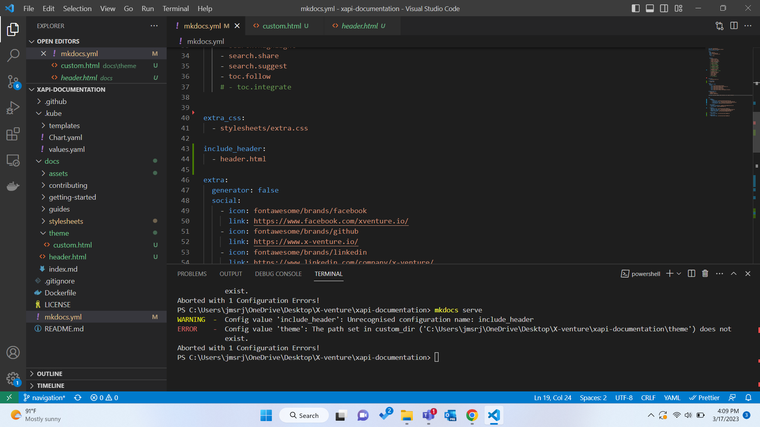Open the Docker view in activity bar

(13, 186)
